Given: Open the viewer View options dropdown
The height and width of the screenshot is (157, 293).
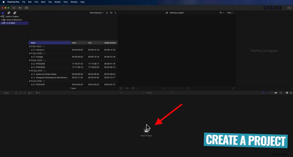Looking at the screenshot, I should [x=230, y=13].
